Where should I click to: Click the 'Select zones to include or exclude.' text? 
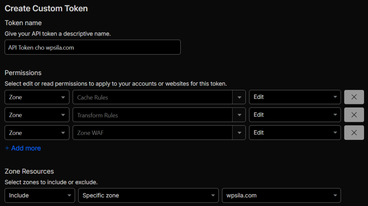[x=51, y=182]
